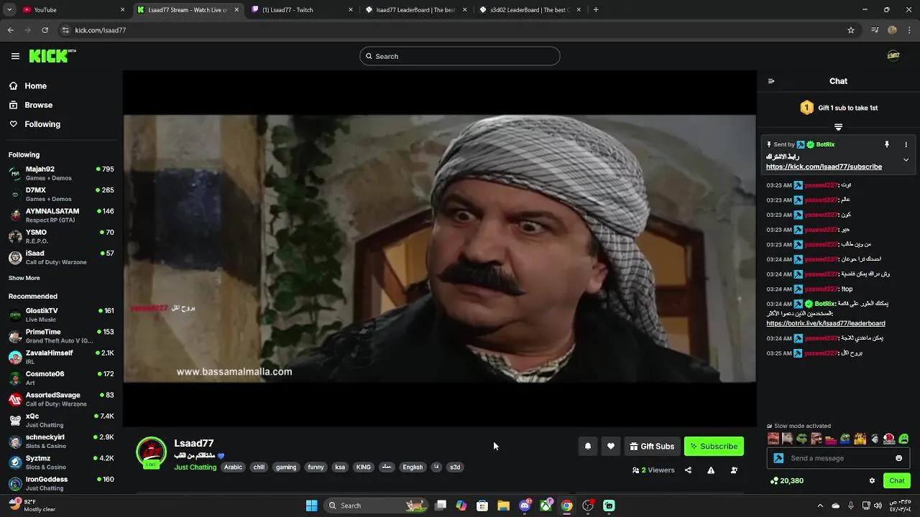The image size is (920, 517).
Task: Open AYMNALSATAM channel
Action: tap(61, 215)
